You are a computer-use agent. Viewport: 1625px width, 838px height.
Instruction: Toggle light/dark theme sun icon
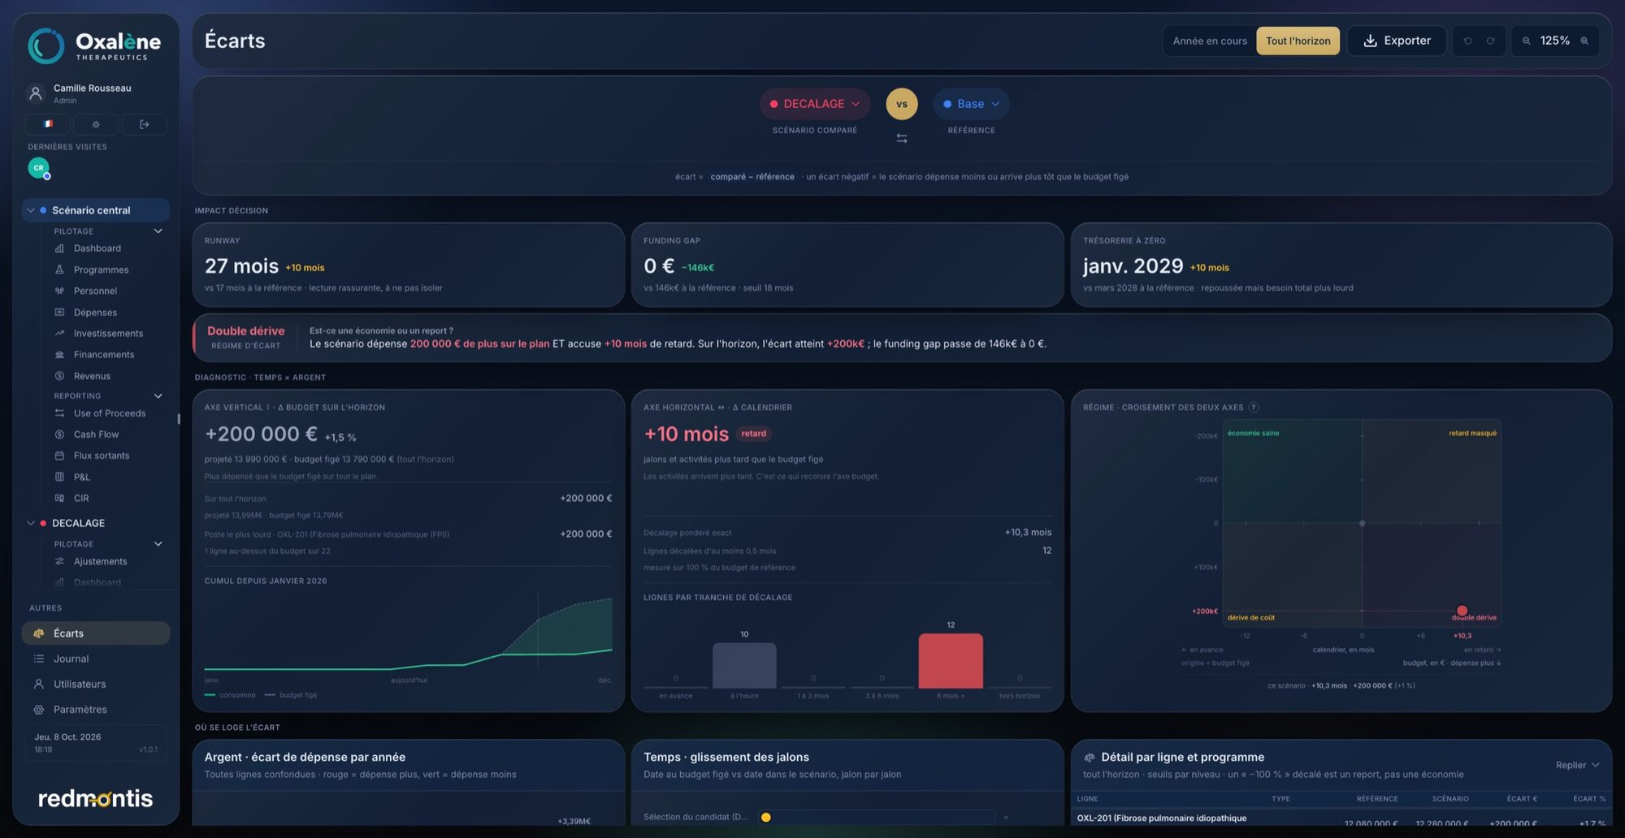pyautogui.click(x=96, y=124)
